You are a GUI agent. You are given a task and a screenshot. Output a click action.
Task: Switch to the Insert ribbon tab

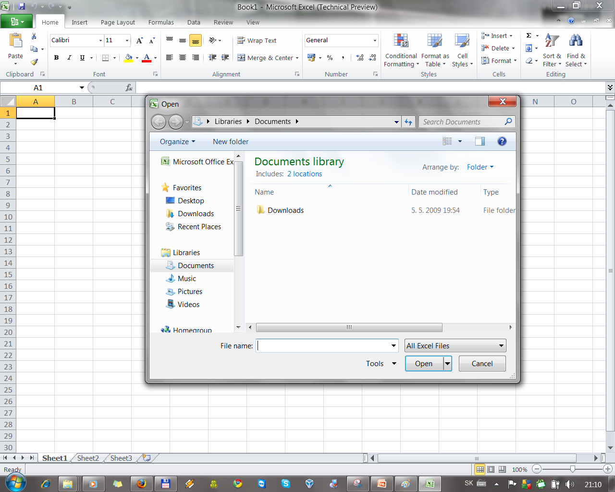79,22
